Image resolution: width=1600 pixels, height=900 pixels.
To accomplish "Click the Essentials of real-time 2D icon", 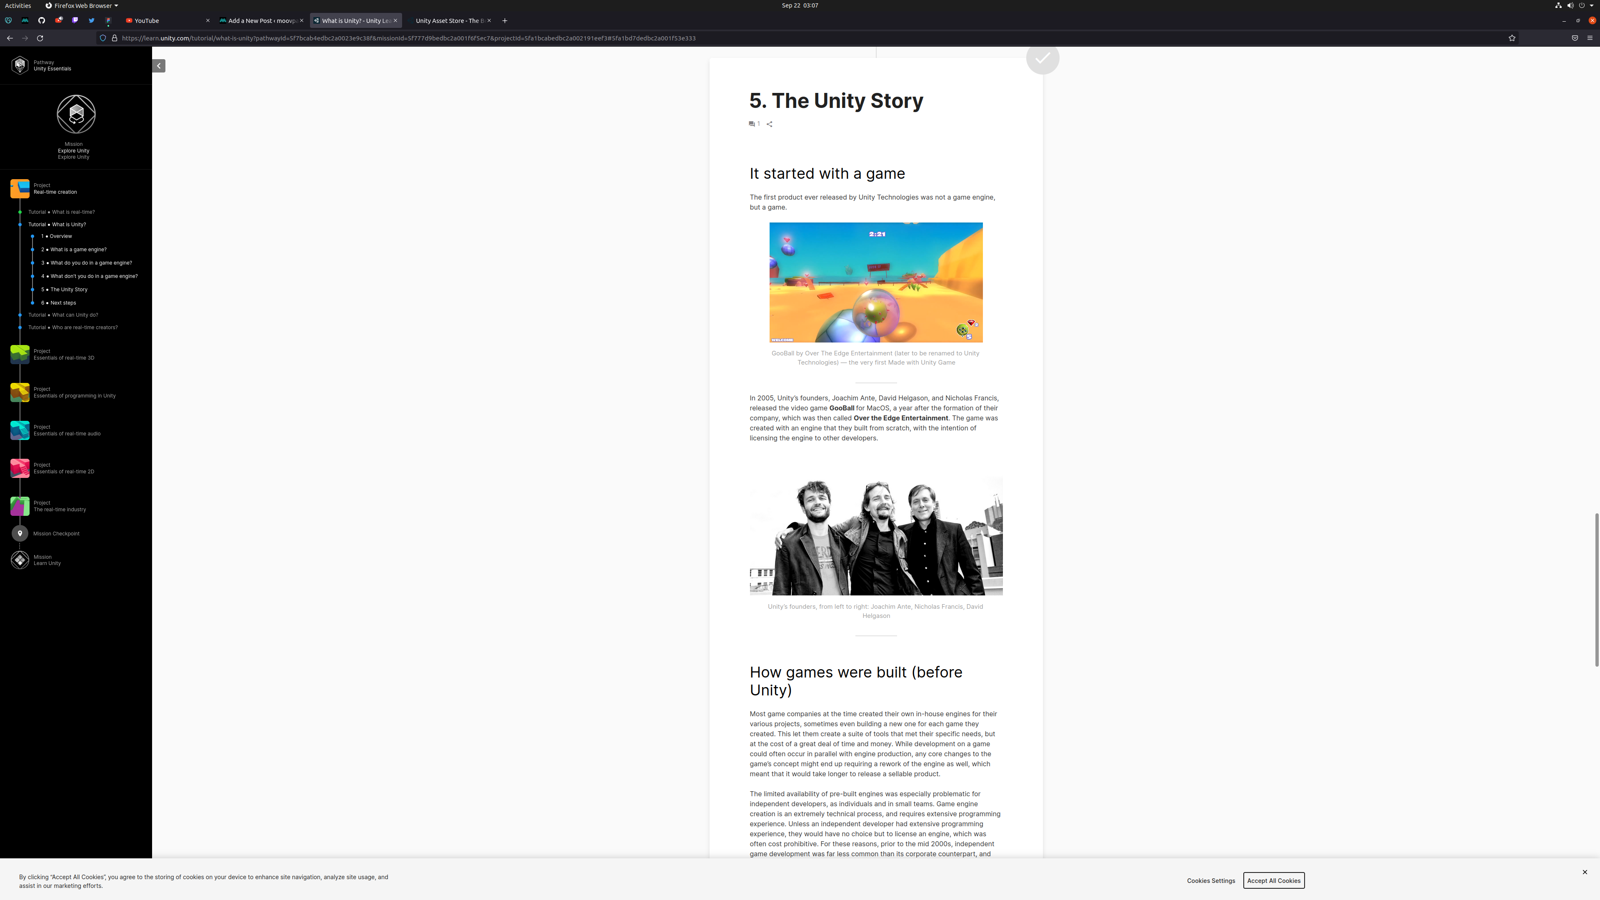I will click(x=20, y=467).
